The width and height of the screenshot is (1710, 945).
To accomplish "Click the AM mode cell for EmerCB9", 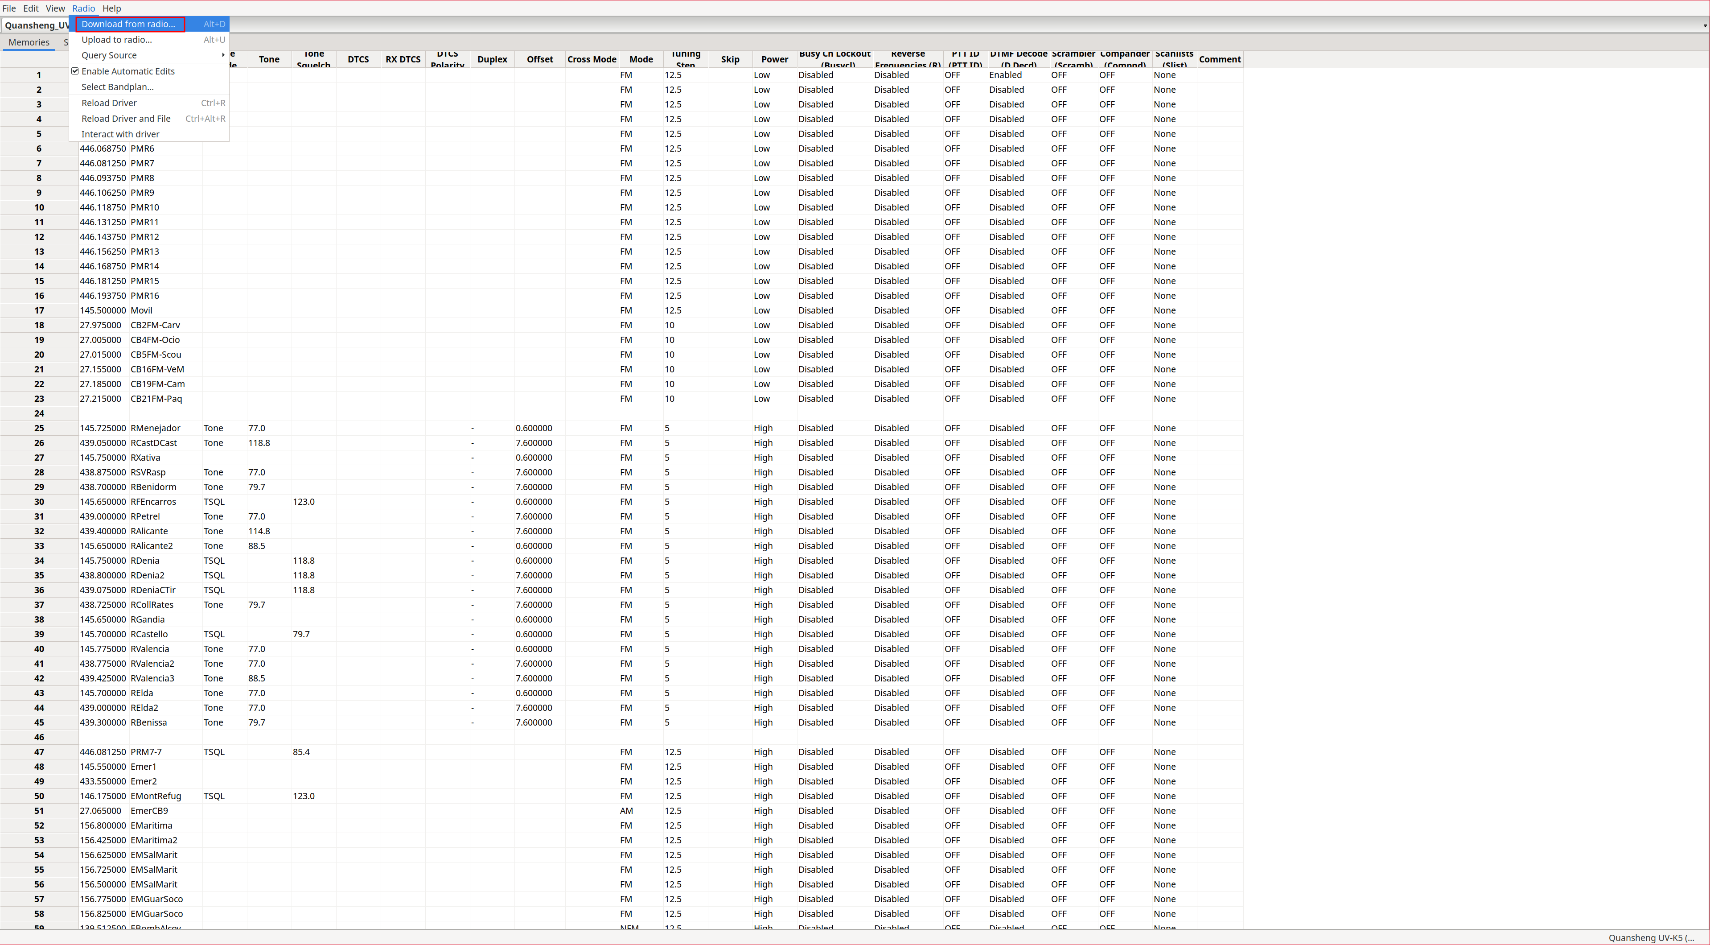I will [x=626, y=811].
